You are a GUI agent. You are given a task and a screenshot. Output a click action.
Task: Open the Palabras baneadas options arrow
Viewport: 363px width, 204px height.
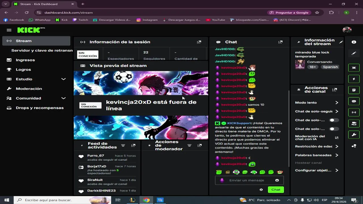[337, 155]
